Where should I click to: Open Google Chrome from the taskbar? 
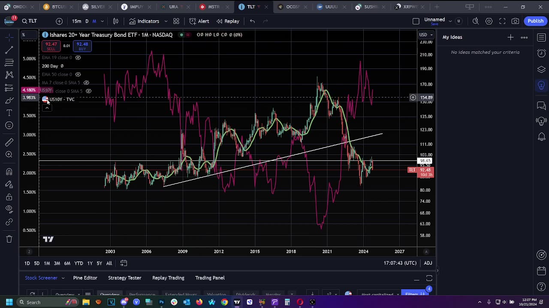click(x=224, y=302)
